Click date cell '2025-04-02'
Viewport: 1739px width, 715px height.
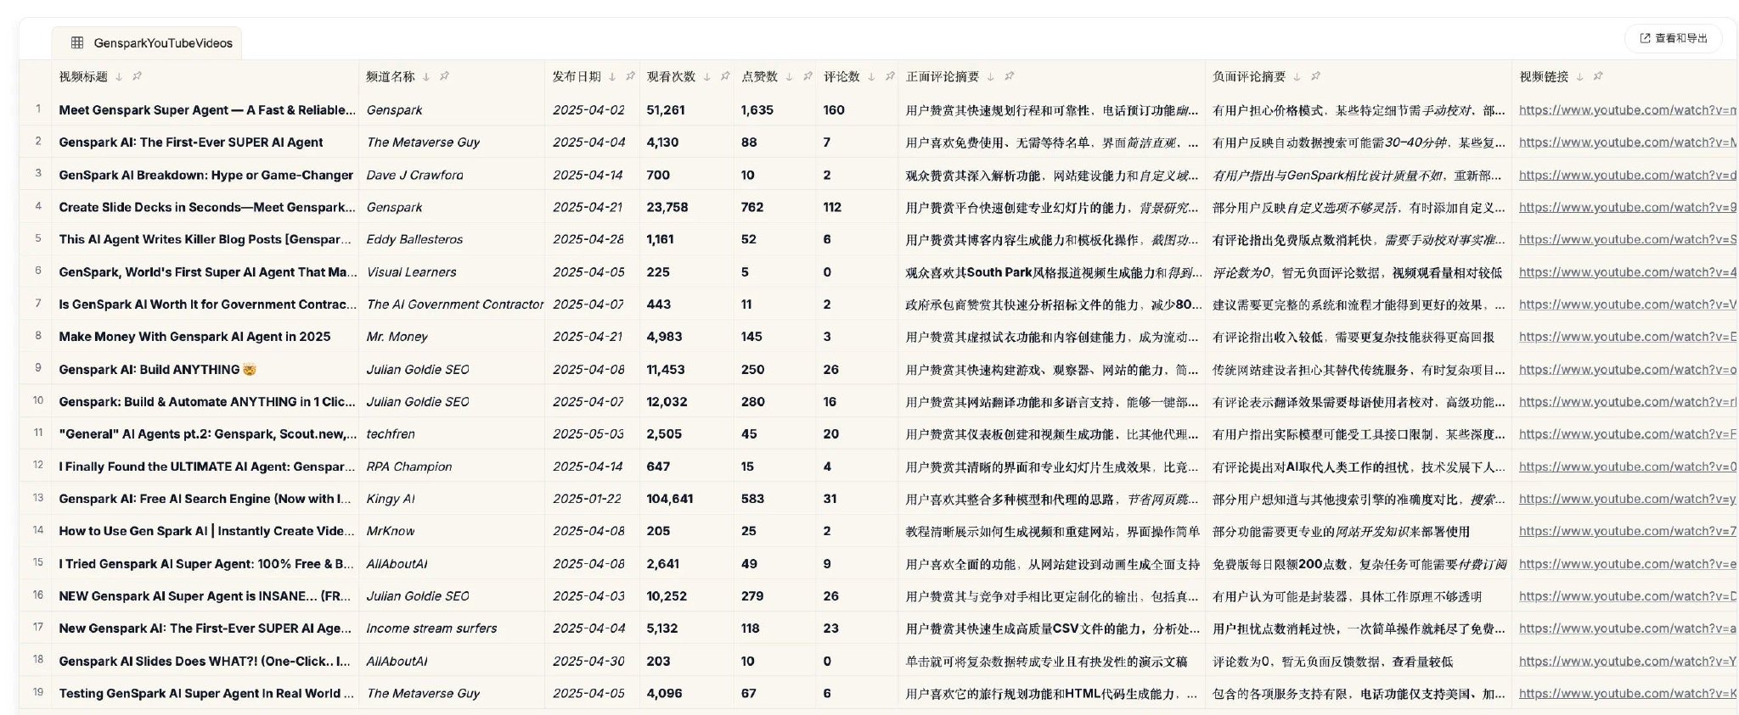[588, 109]
